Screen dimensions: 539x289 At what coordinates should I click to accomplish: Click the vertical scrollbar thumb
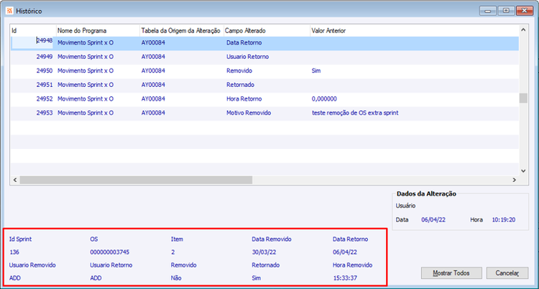coord(523,98)
